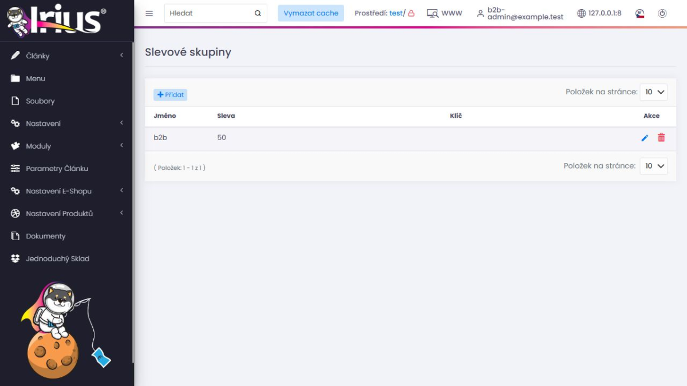Open Dokumenty in the sidebar
This screenshot has width=687, height=386.
click(46, 236)
